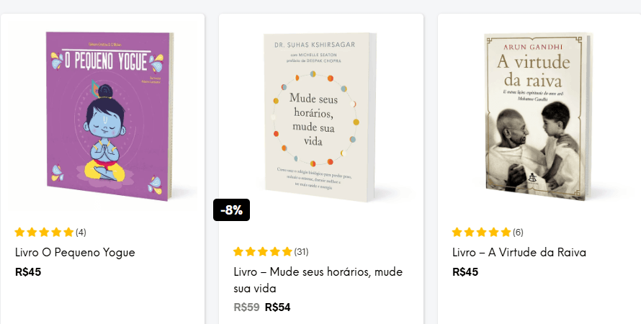Click third star of A Virtude da Raiva rating
This screenshot has height=324, width=641.
click(x=482, y=232)
